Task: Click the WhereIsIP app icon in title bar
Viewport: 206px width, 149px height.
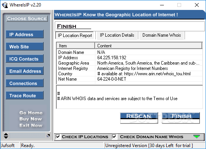Action: pos(5,5)
